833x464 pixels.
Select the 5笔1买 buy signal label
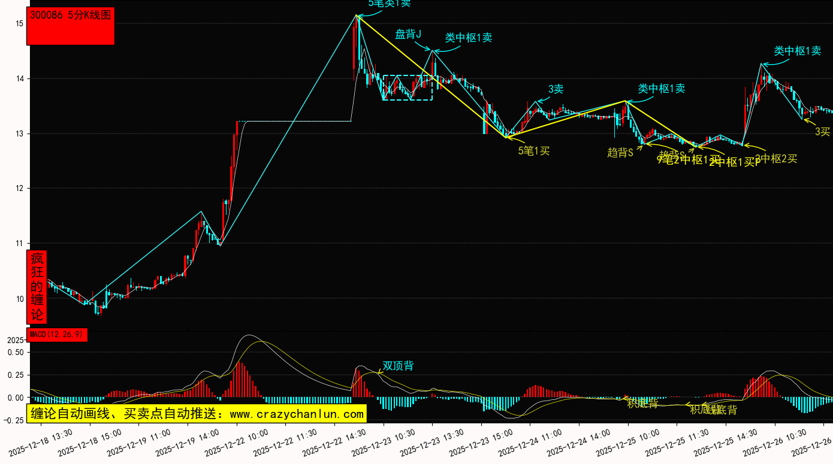(534, 151)
